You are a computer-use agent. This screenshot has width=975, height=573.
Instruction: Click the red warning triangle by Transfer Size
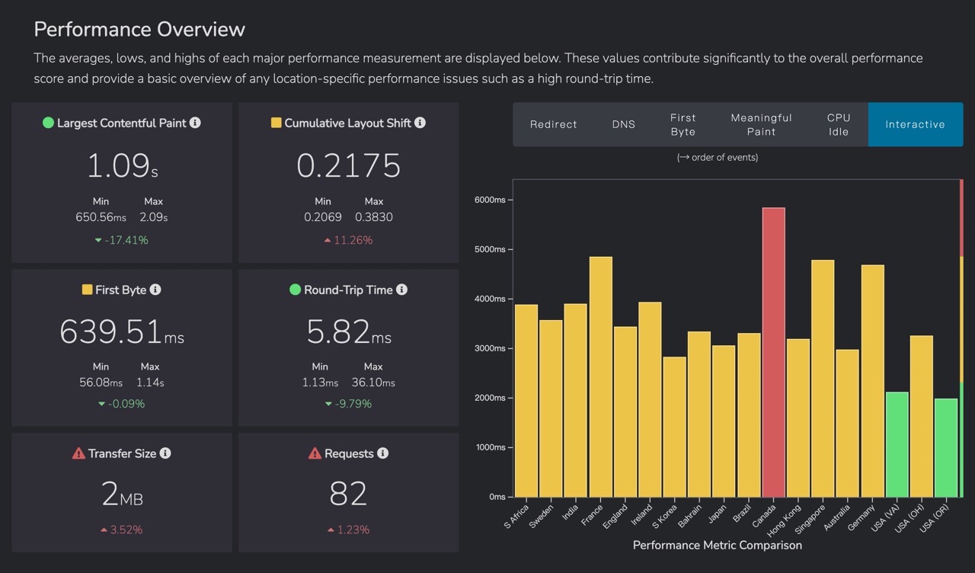tap(78, 453)
